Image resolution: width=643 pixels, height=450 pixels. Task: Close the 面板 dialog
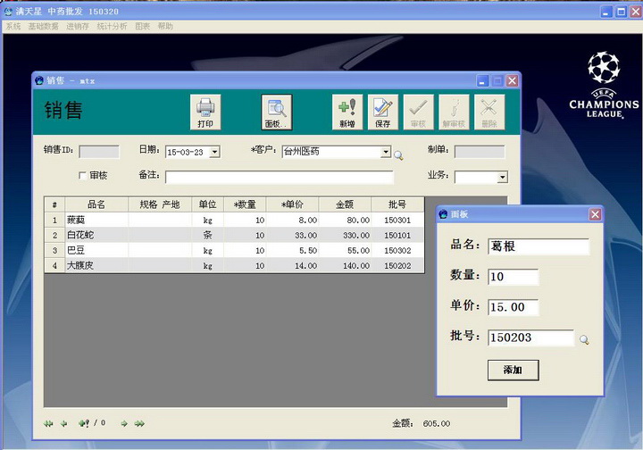(595, 214)
